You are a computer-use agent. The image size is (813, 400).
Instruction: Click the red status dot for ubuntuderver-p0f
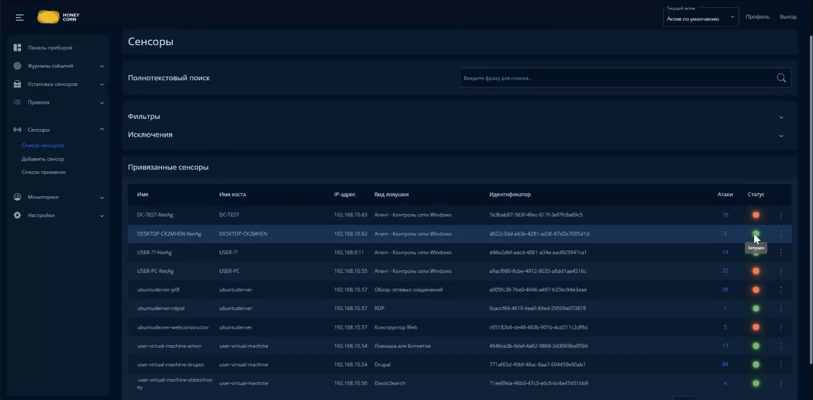[x=756, y=290]
